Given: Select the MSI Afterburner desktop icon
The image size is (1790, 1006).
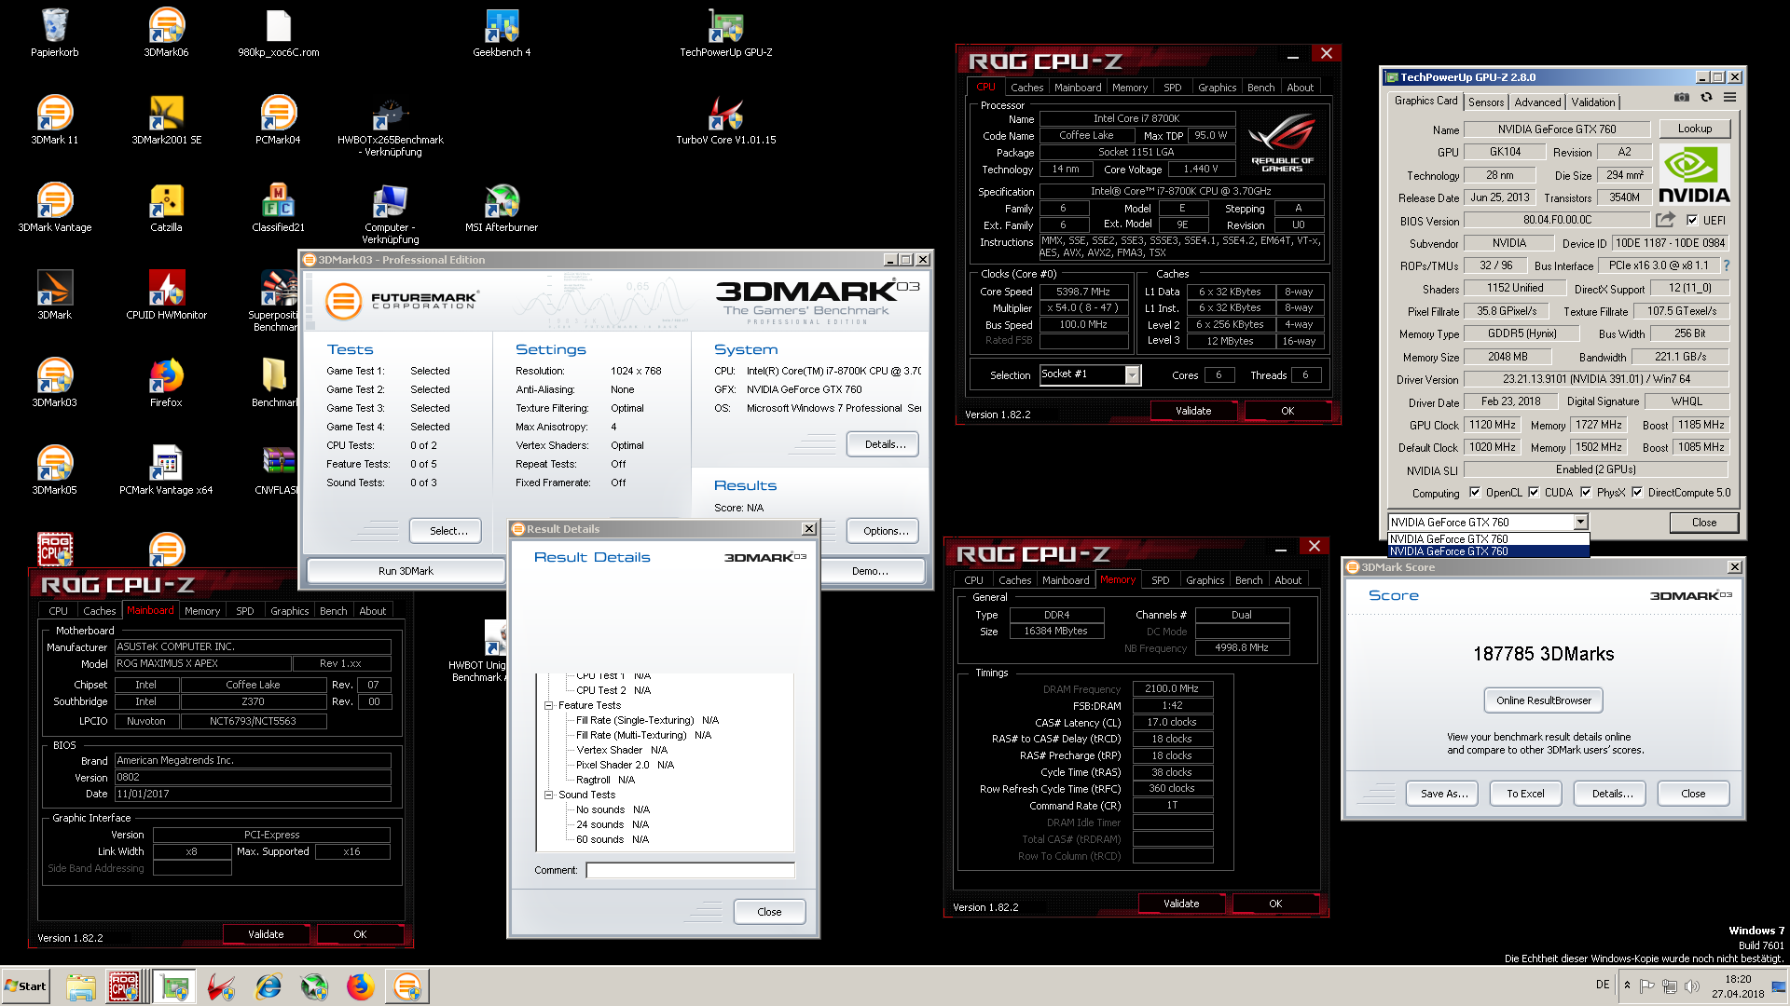Looking at the screenshot, I should 502,208.
